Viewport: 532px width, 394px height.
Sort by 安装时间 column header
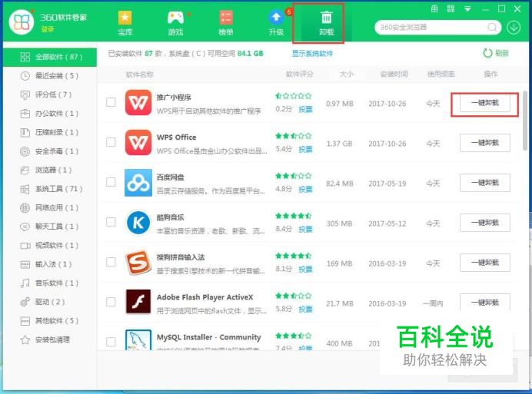tap(394, 74)
